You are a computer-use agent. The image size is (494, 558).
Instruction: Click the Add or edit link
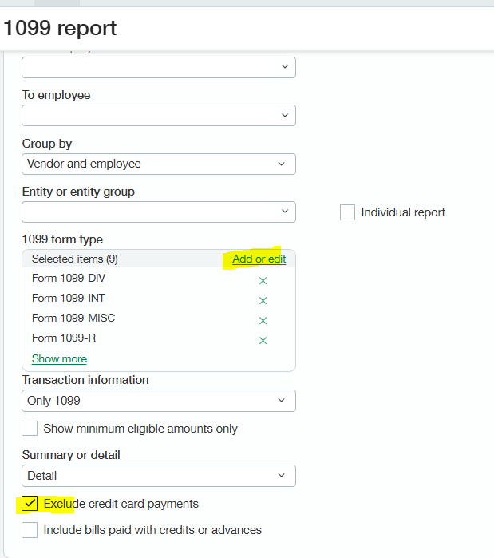[x=259, y=259]
